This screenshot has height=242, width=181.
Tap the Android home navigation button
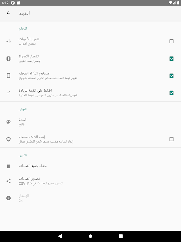tap(90, 236)
